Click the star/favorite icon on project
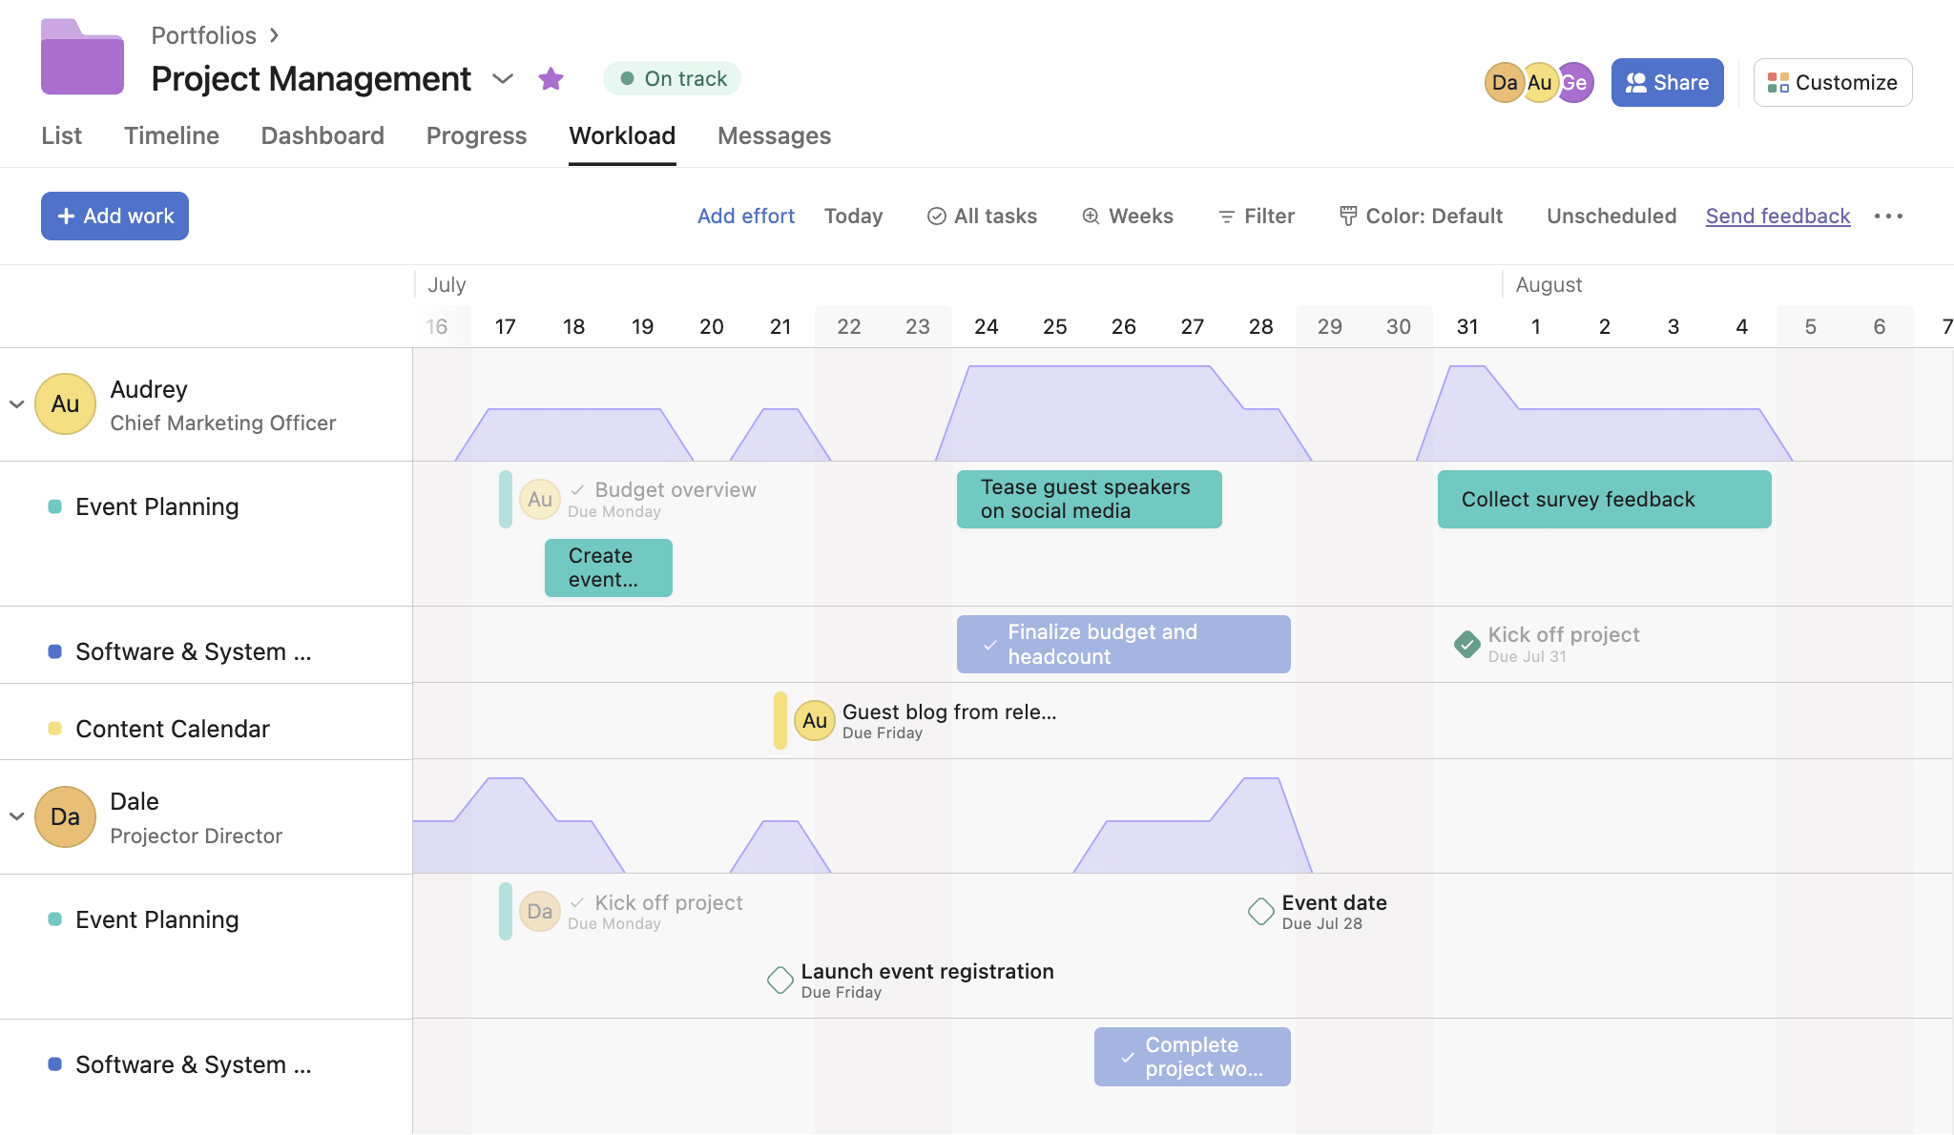The image size is (1954, 1135). [x=550, y=78]
